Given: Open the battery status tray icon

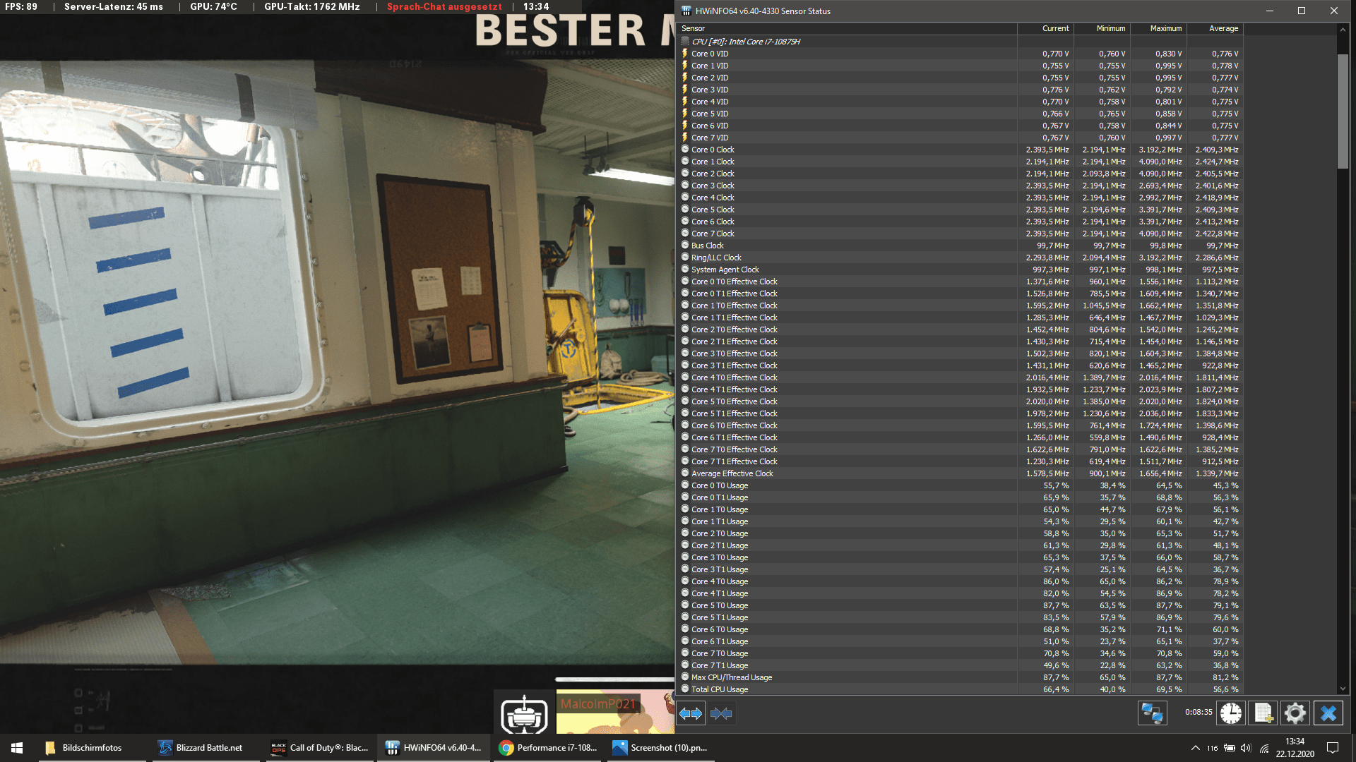Looking at the screenshot, I should coord(1230,748).
